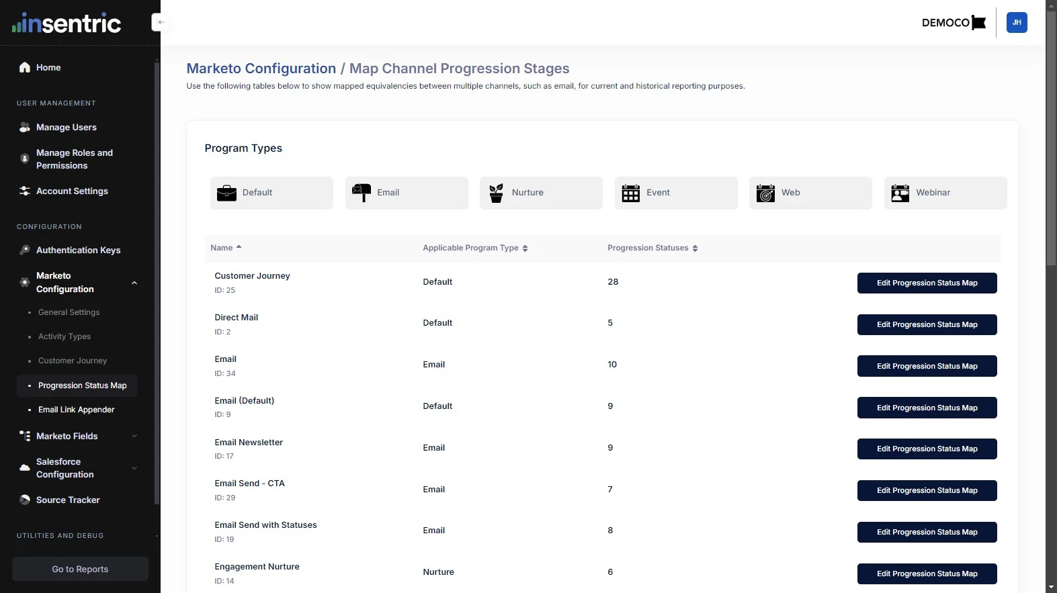Click the Source Tracker pie icon
The height and width of the screenshot is (593, 1057).
coord(25,500)
